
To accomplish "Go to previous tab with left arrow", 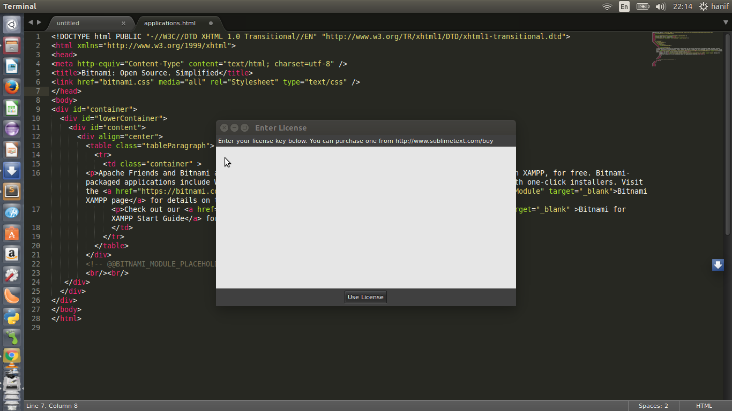I will coord(31,22).
